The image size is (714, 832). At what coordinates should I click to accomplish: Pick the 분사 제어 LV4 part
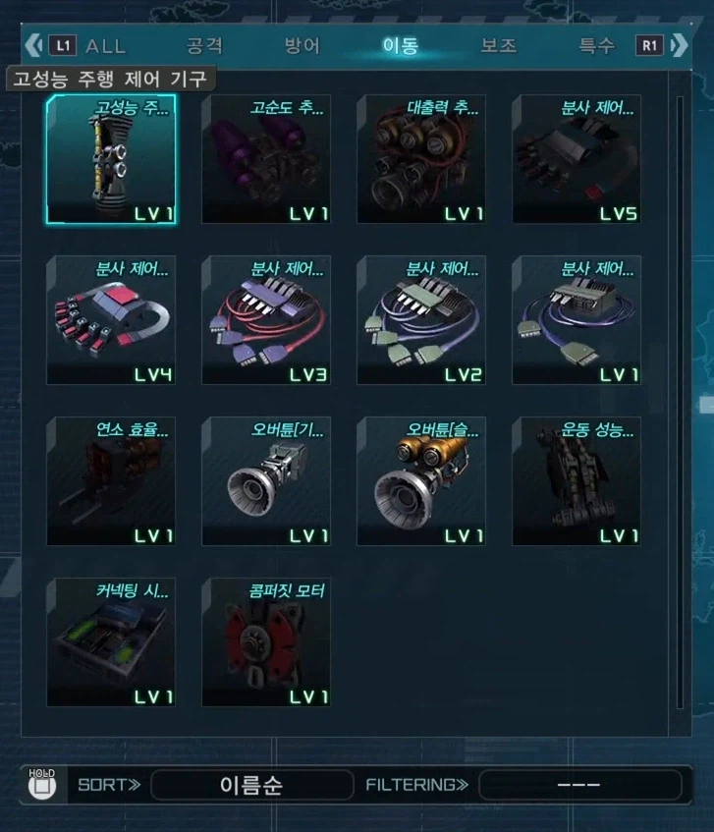(111, 320)
